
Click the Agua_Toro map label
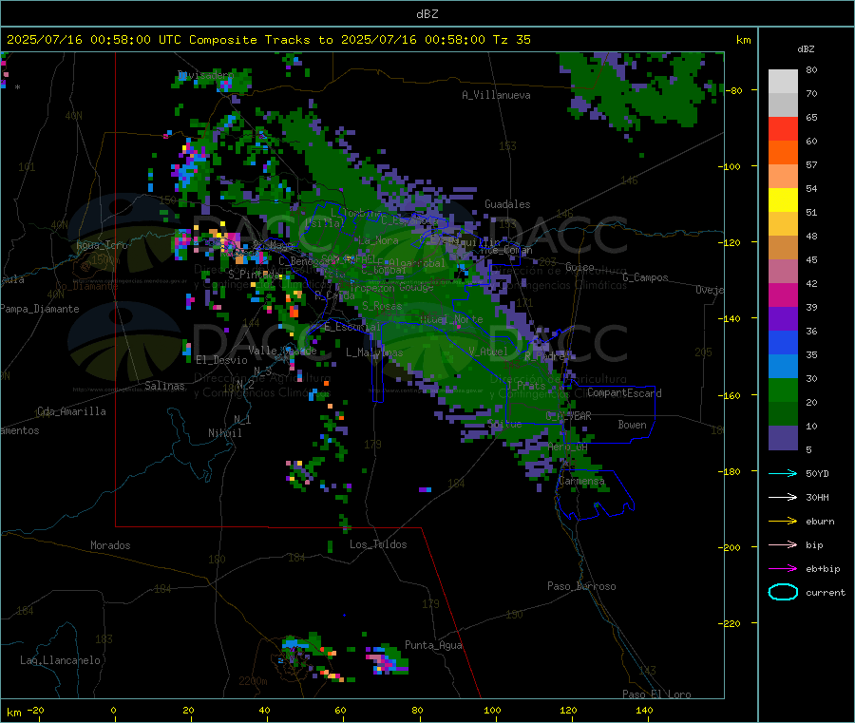pyautogui.click(x=102, y=245)
